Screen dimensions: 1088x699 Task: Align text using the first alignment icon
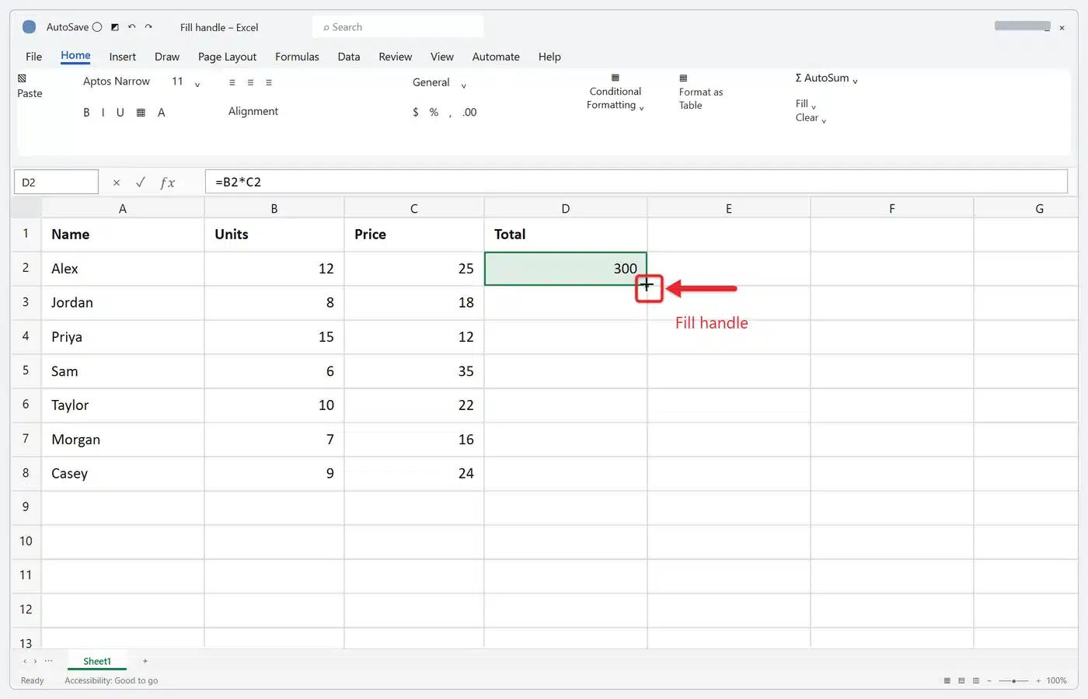click(x=232, y=82)
